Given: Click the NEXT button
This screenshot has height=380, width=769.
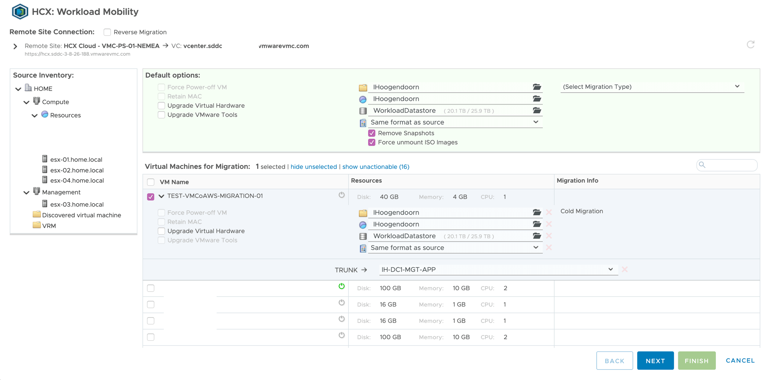Looking at the screenshot, I should coord(655,361).
